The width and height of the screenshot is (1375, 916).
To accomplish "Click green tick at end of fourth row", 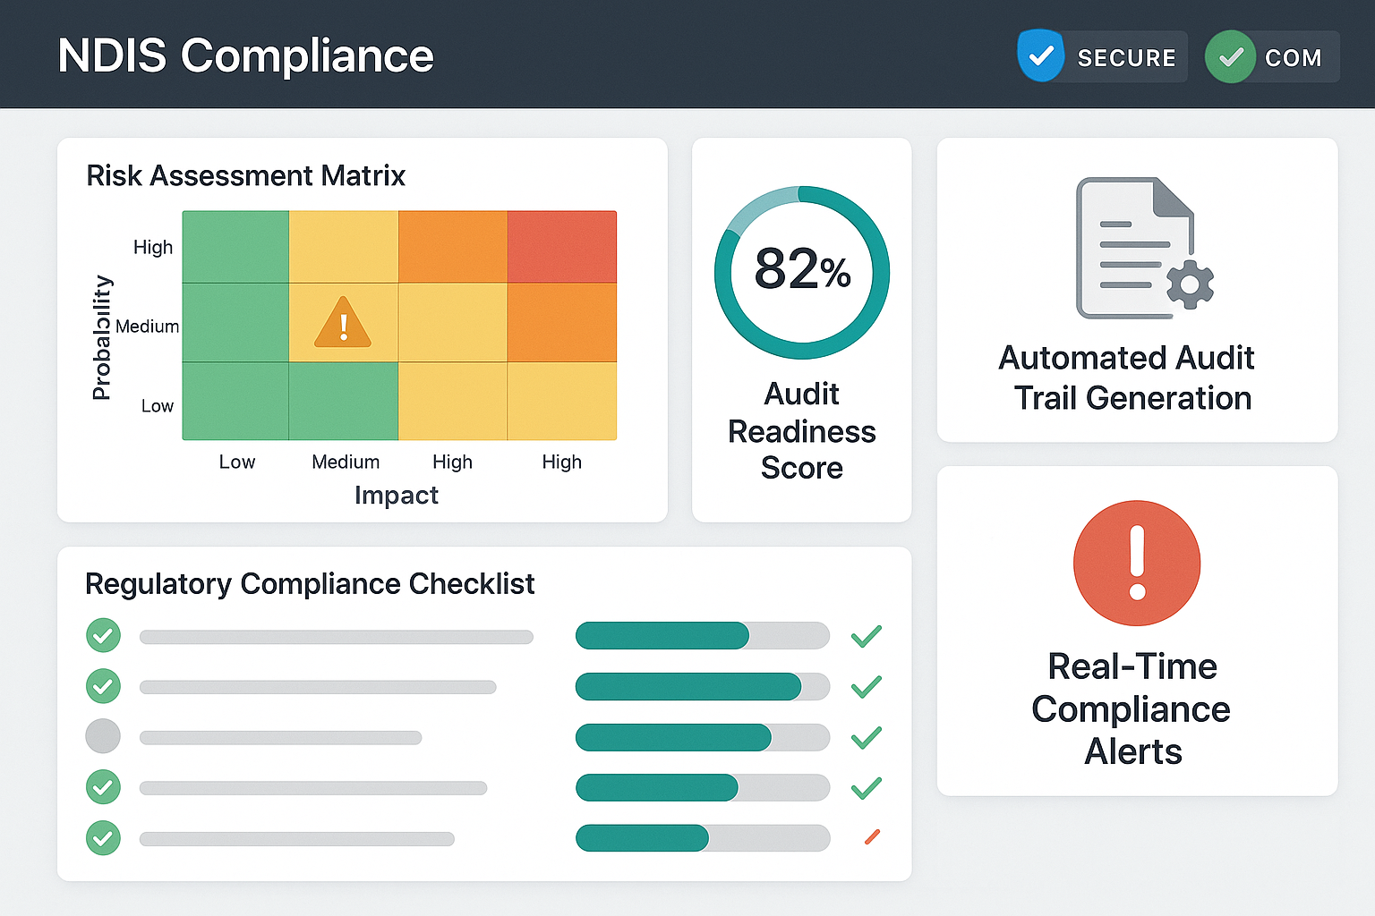I will point(866,787).
